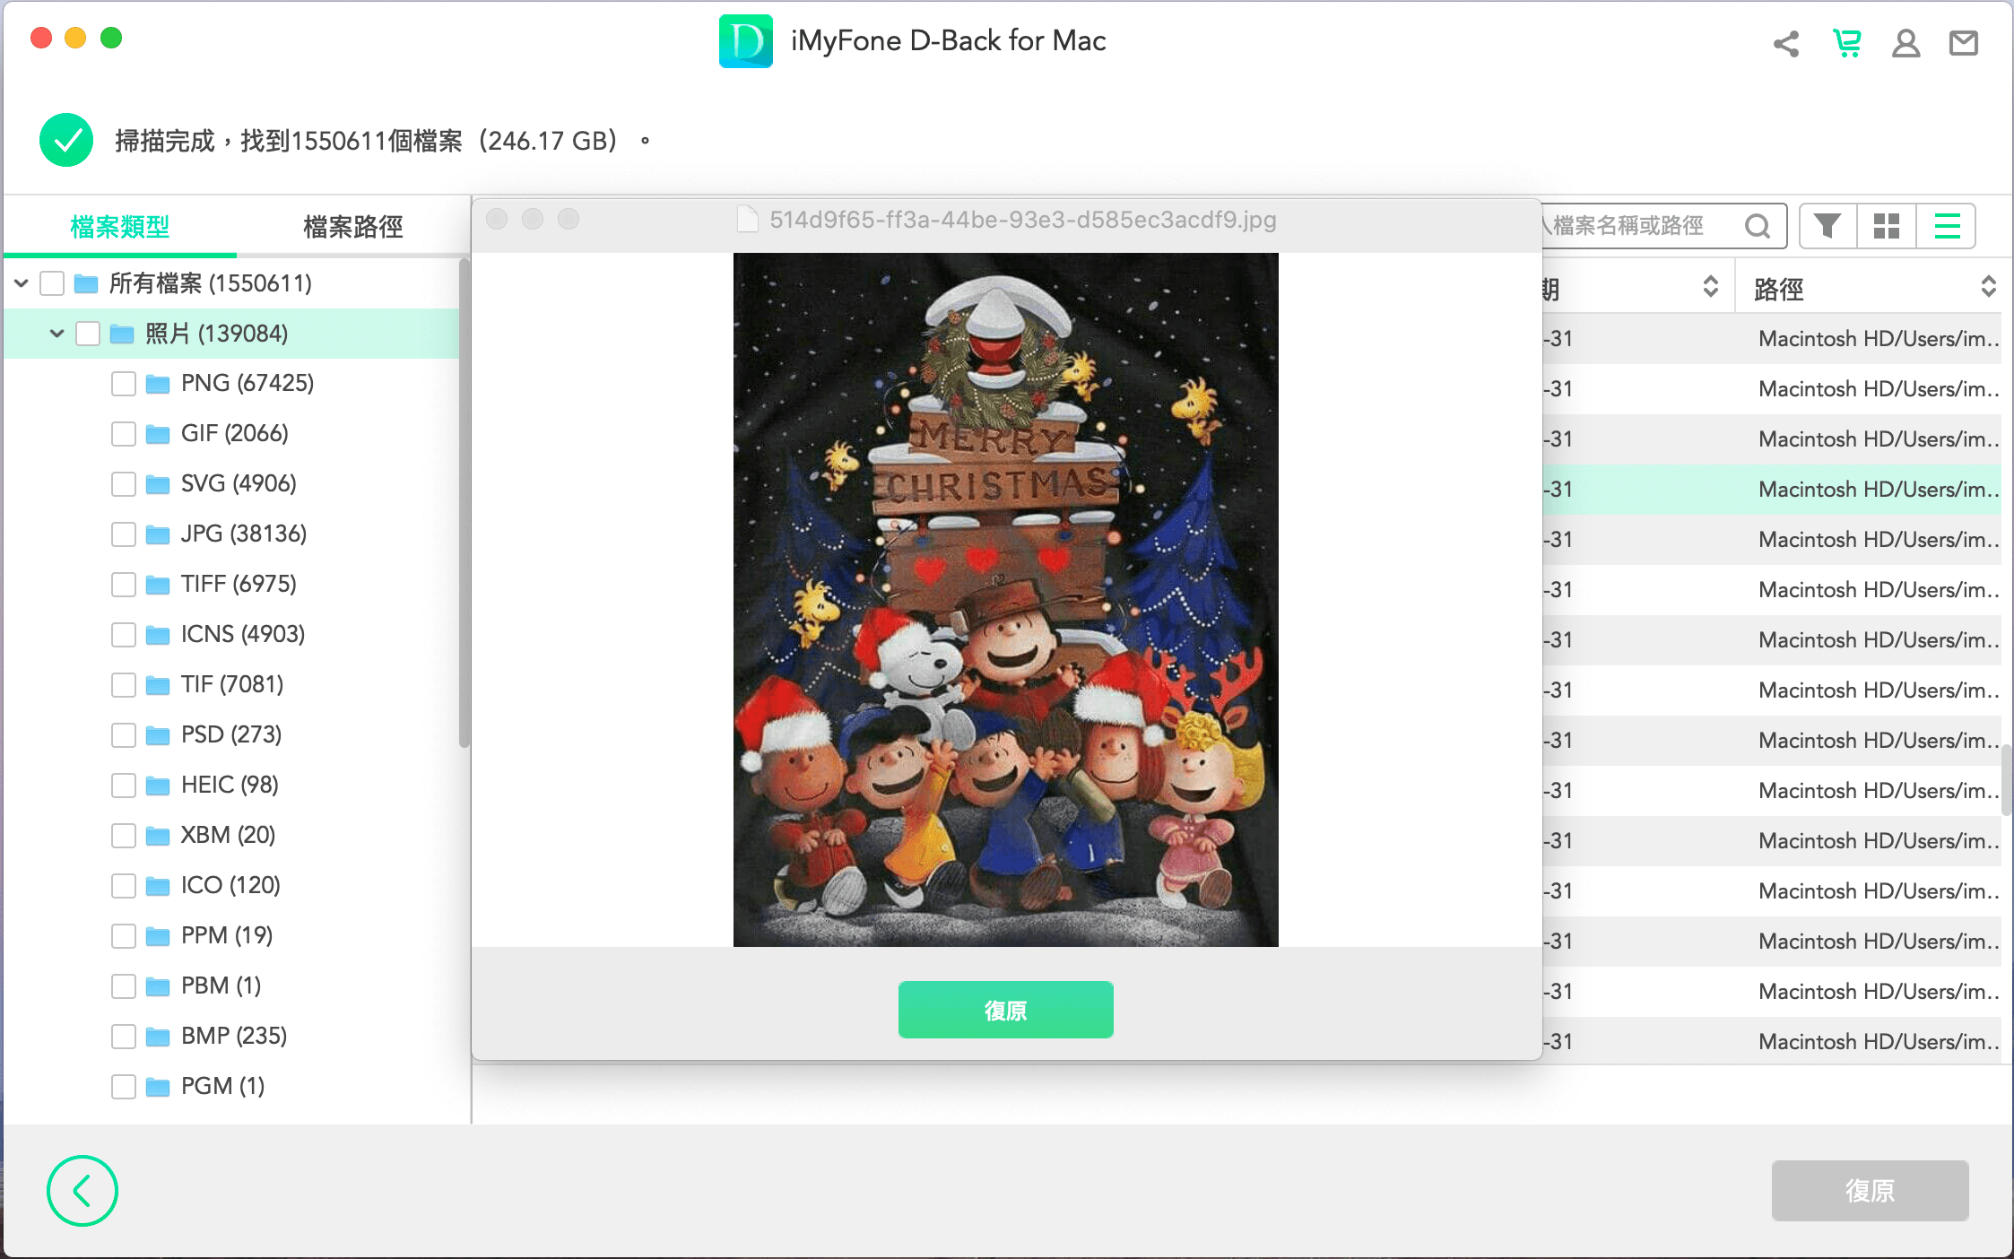Click the search magnifier icon
2014x1259 pixels.
[1758, 226]
